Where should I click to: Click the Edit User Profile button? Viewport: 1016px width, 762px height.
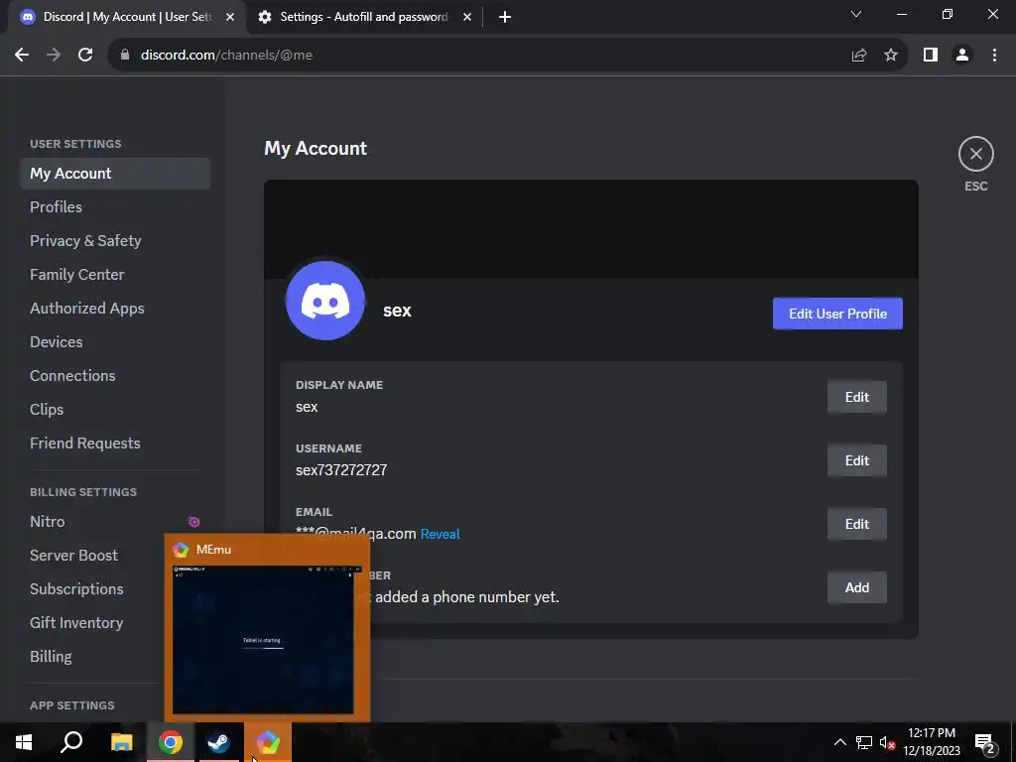(837, 314)
